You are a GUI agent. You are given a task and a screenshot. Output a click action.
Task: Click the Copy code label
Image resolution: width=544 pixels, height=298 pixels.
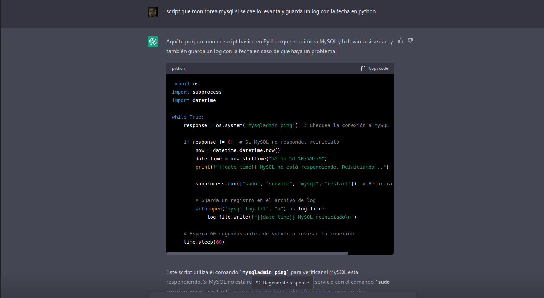(x=378, y=68)
